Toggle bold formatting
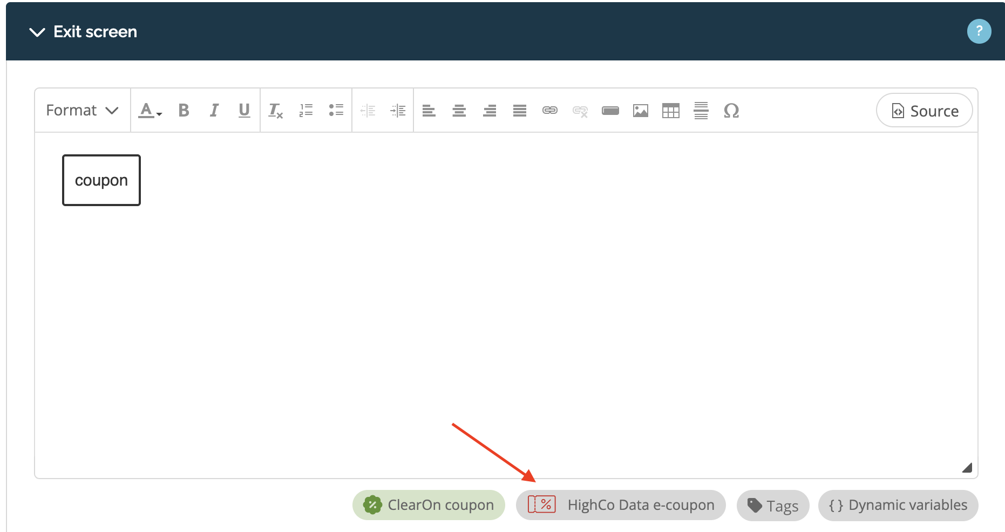The image size is (1005, 532). point(184,110)
